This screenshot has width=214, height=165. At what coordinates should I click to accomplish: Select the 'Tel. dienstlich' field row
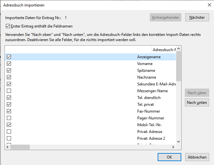point(149,98)
